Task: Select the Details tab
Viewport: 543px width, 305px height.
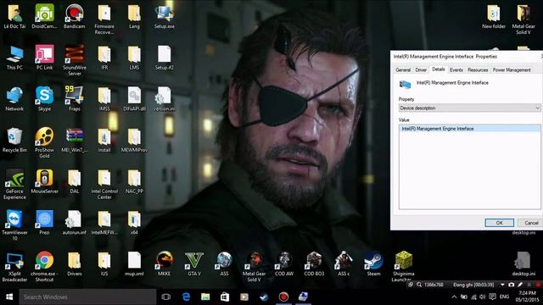Action: [x=438, y=69]
